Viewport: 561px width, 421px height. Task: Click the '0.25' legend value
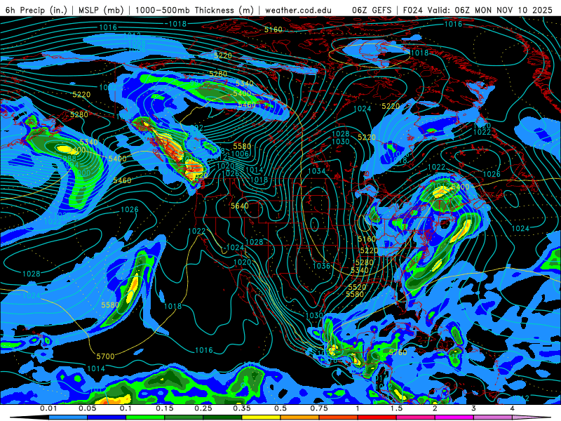pyautogui.click(x=203, y=408)
